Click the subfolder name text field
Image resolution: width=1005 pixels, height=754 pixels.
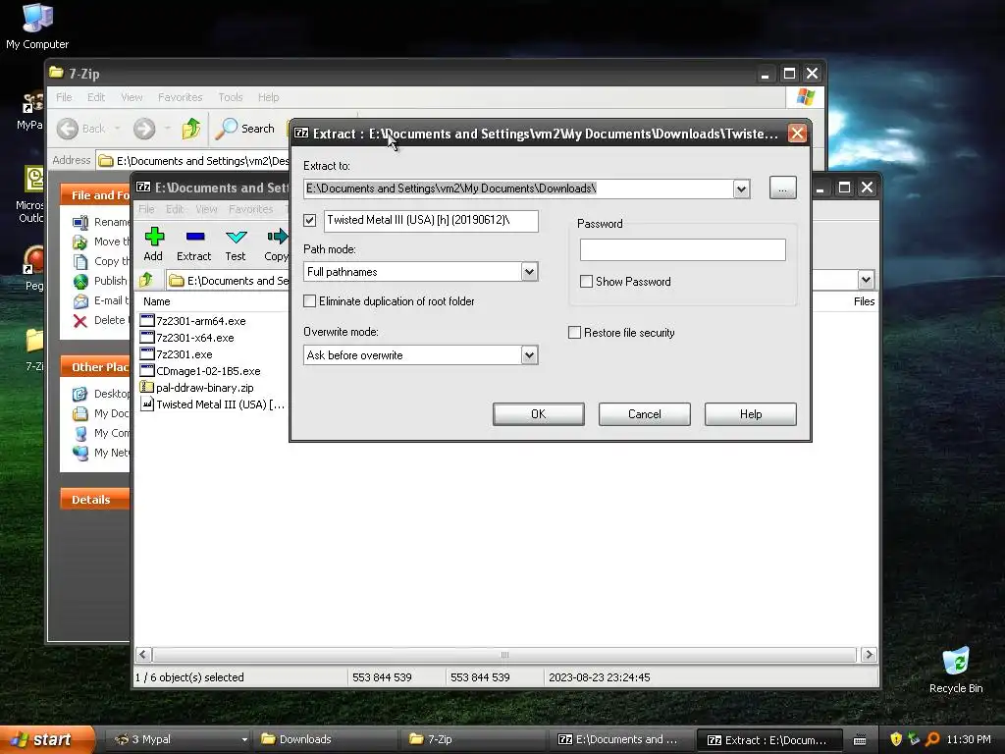tap(431, 221)
